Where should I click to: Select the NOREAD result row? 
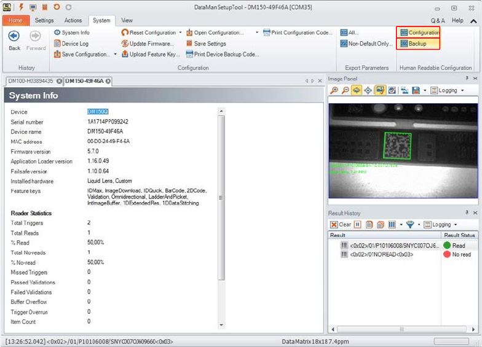[x=381, y=254]
